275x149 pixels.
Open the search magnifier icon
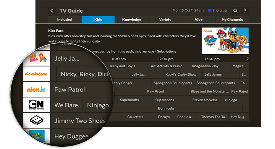[x=235, y=11]
